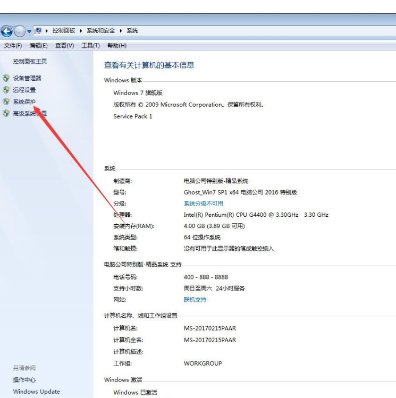
Task: Click the shield icon beside 远程设置
Action: pyautogui.click(x=6, y=90)
